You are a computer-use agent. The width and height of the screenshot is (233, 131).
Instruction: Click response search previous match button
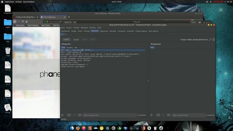158,115
